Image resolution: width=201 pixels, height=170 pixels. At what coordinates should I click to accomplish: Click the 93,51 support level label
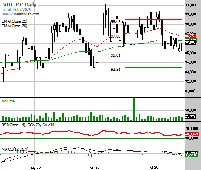pos(115,70)
